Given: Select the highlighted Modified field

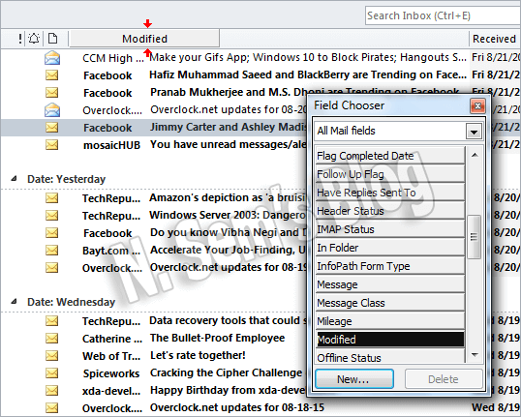Looking at the screenshot, I should point(390,340).
